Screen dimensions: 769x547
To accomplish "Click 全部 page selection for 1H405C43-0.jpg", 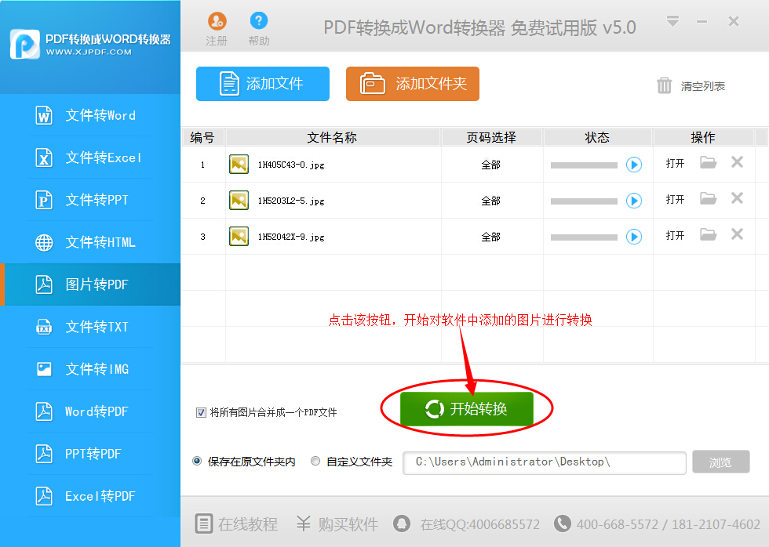I will 490,165.
